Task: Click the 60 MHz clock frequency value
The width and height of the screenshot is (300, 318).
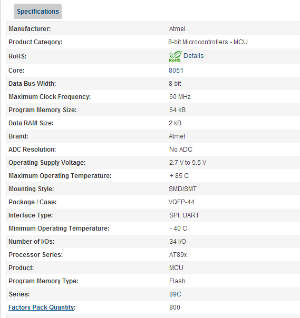Action: [180, 97]
